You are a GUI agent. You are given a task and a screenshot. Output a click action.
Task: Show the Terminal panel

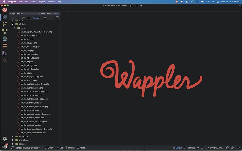[189, 148]
